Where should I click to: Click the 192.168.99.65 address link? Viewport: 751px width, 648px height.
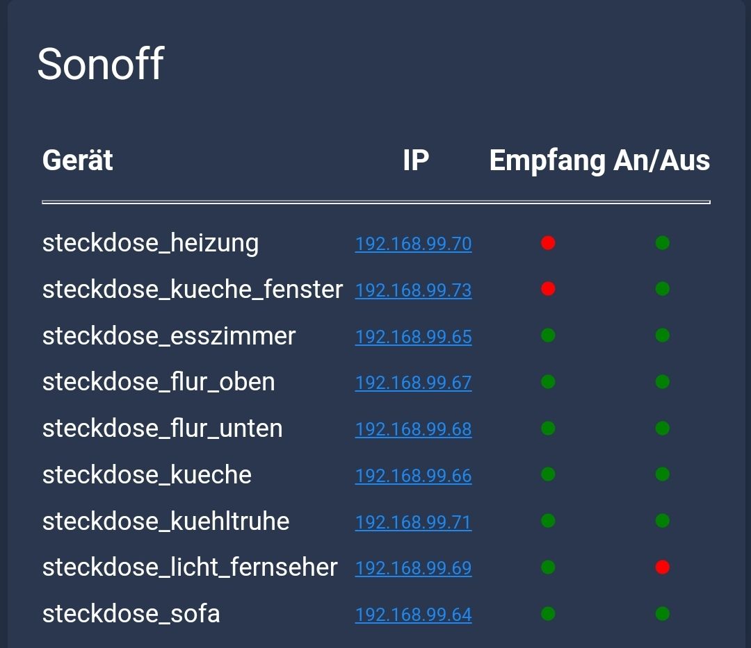(413, 337)
